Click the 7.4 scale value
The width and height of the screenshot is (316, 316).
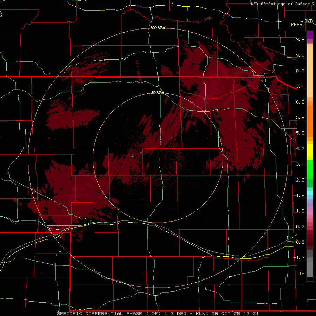click(x=300, y=86)
